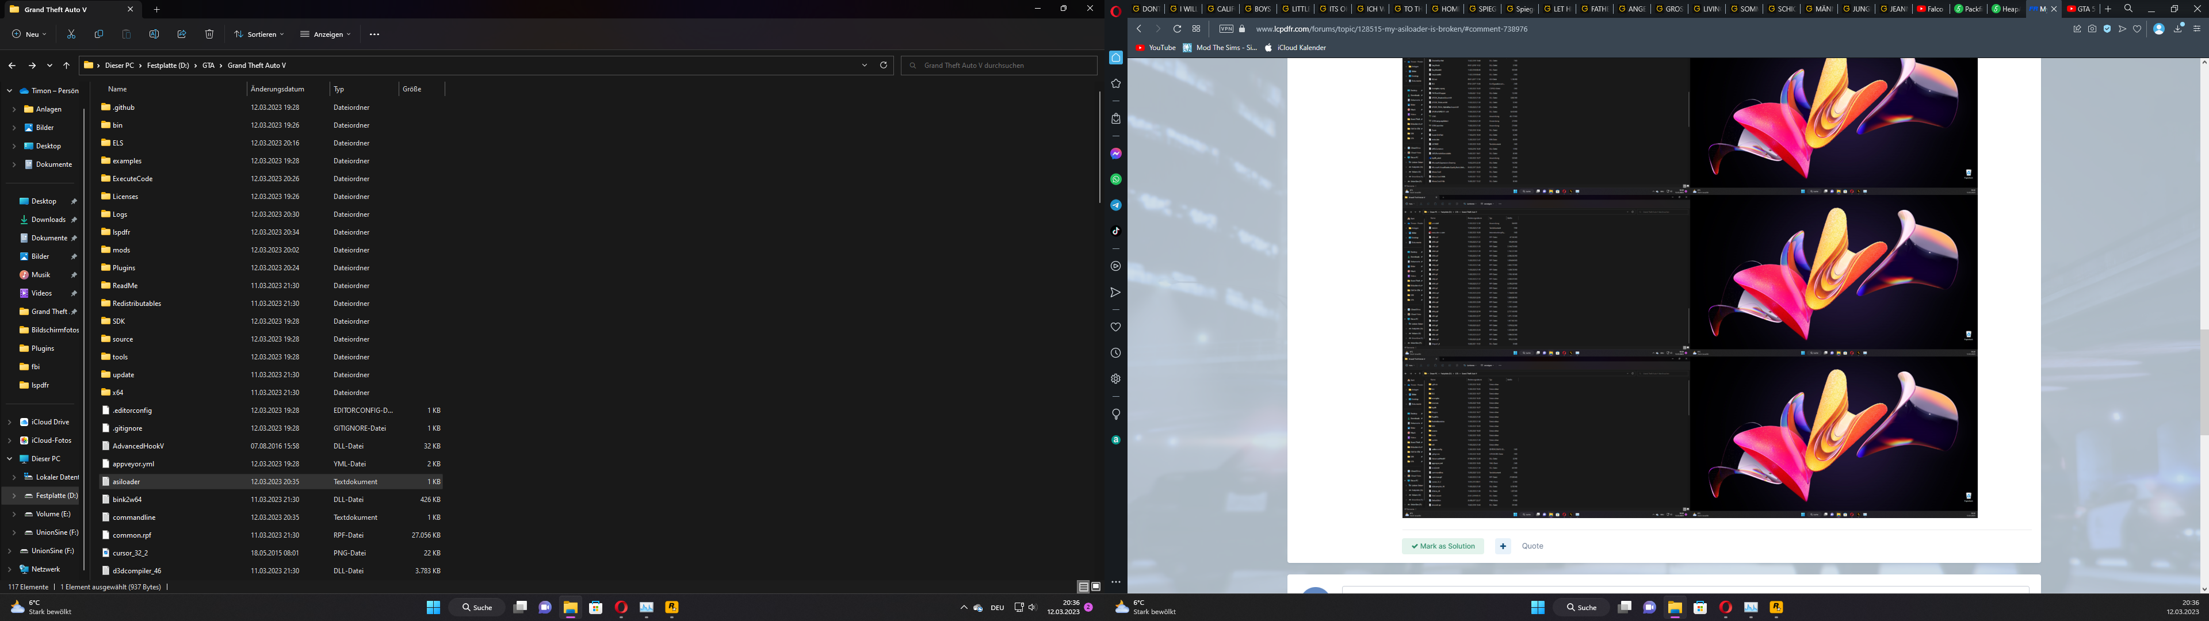2209x621 pixels.
Task: Open the Sortieren dropdown
Action: click(x=259, y=34)
